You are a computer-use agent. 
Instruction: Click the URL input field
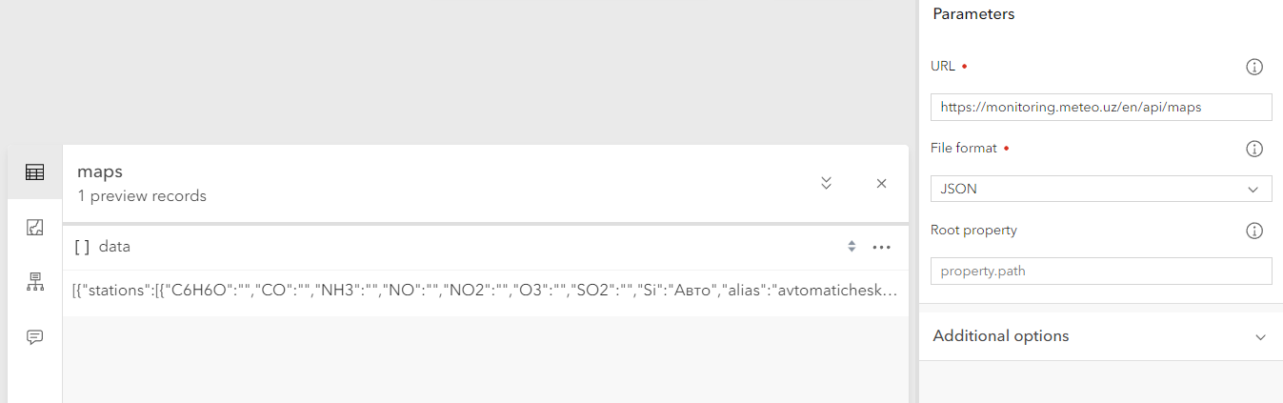coord(1101,108)
